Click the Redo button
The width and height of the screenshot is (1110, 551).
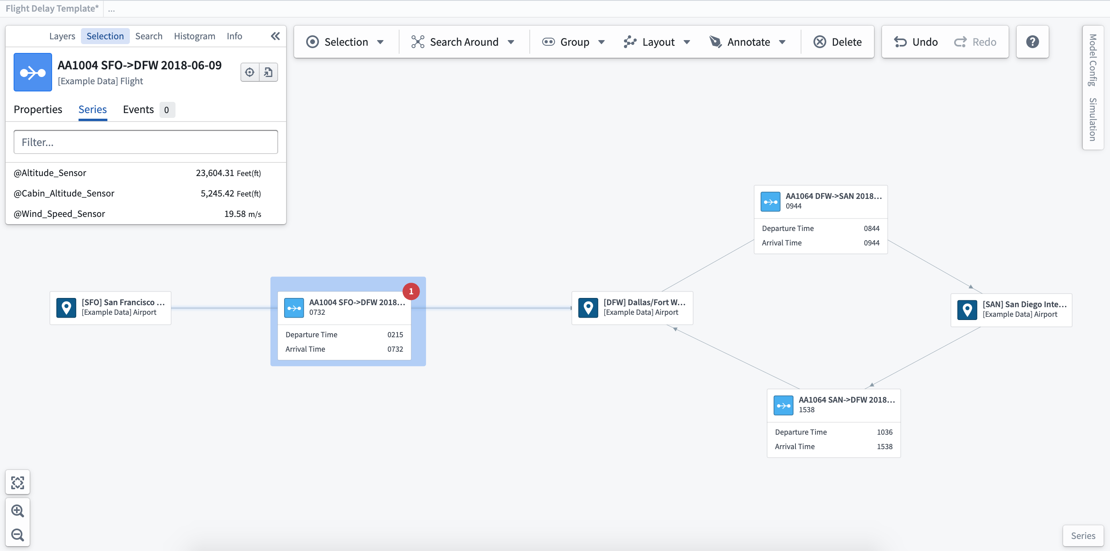click(975, 42)
